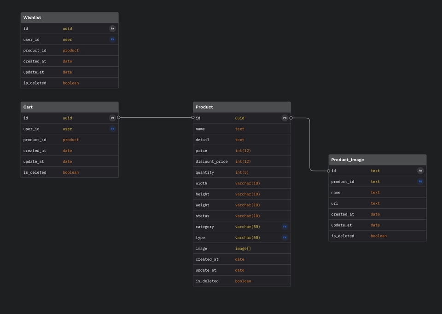Click the FK badge on Product type row
This screenshot has width=442, height=314.
tap(285, 238)
